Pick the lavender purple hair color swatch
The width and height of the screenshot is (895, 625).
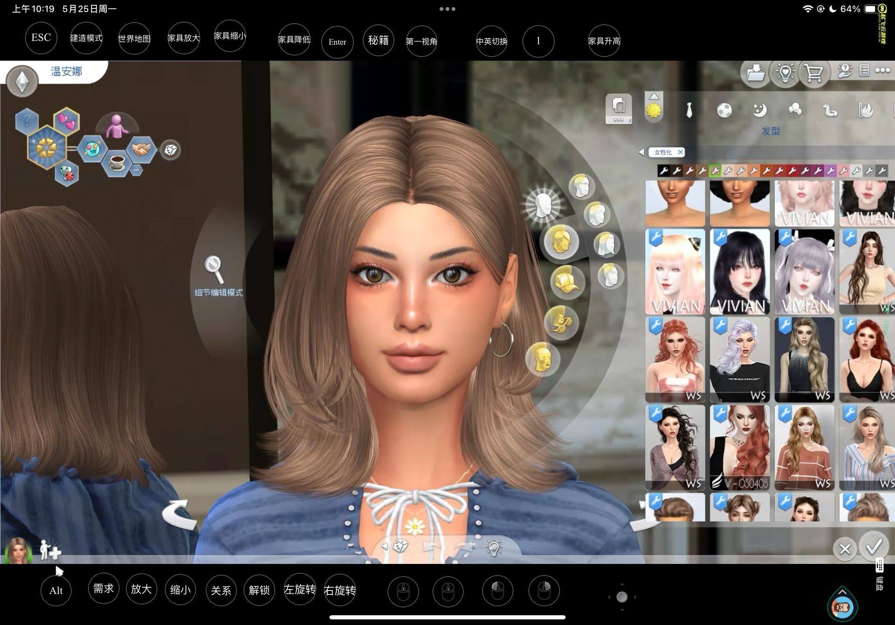(830, 171)
